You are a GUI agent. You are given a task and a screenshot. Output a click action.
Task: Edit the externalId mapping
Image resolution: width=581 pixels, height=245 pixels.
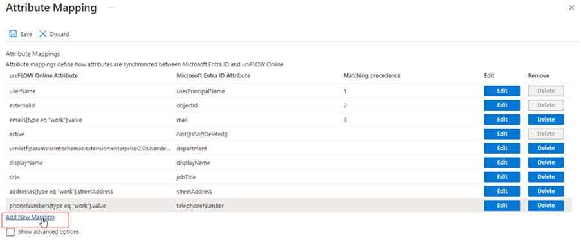[x=502, y=105]
